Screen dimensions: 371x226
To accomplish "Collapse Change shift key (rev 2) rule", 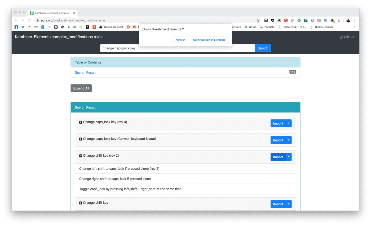I will pos(81,156).
